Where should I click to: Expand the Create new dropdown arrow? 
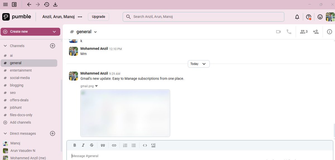tap(54, 32)
